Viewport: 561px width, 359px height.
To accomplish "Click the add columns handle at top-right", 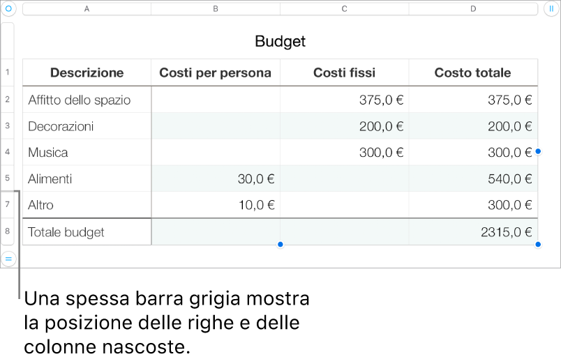I will point(551,8).
